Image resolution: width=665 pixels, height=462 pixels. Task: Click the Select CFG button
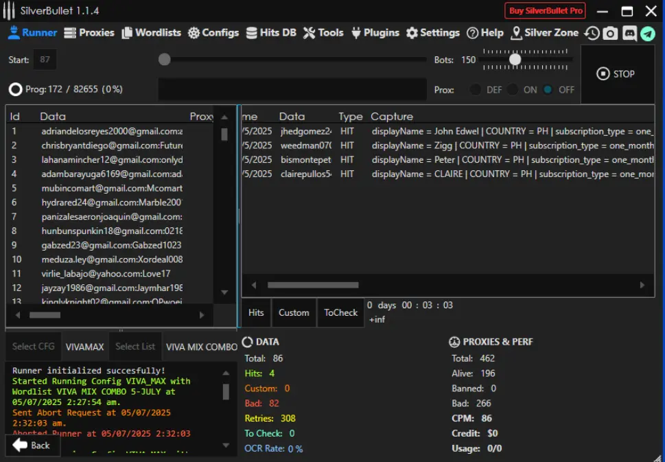33,346
